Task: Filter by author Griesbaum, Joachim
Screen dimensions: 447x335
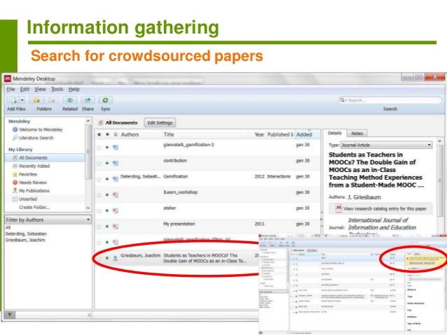Action: [x=25, y=240]
